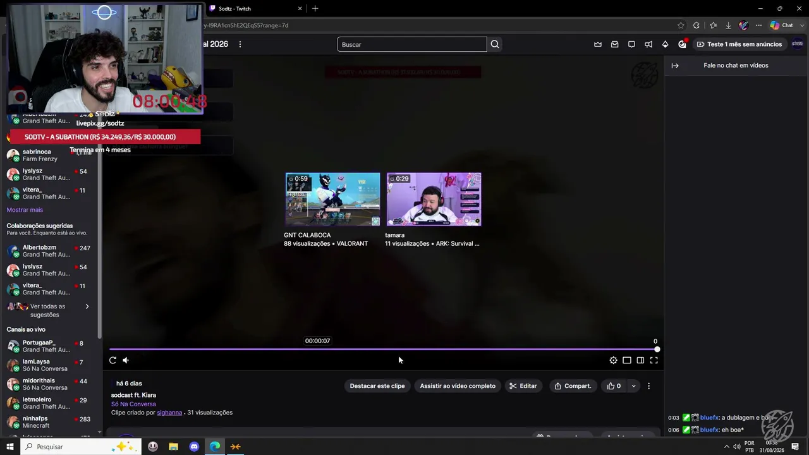The width and height of the screenshot is (809, 455).
Task: Open a new browser tab
Action: coord(315,8)
